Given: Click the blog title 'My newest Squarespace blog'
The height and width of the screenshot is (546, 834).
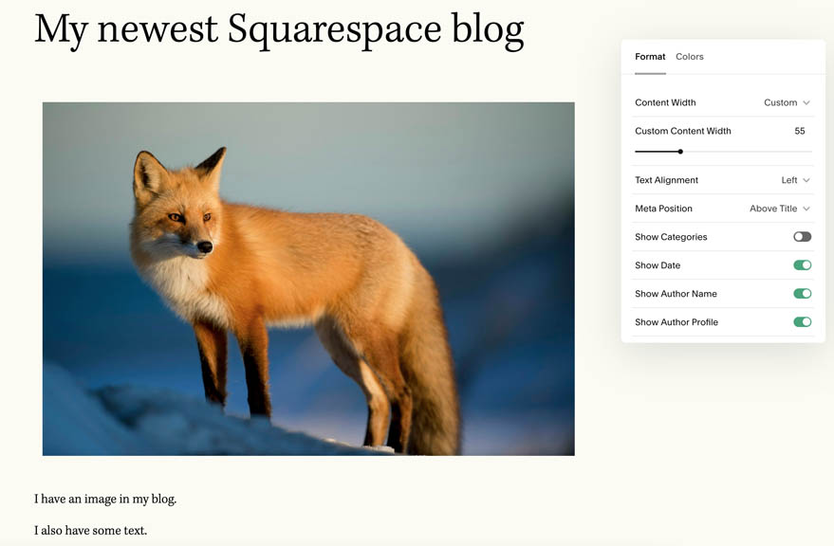Looking at the screenshot, I should tap(279, 29).
